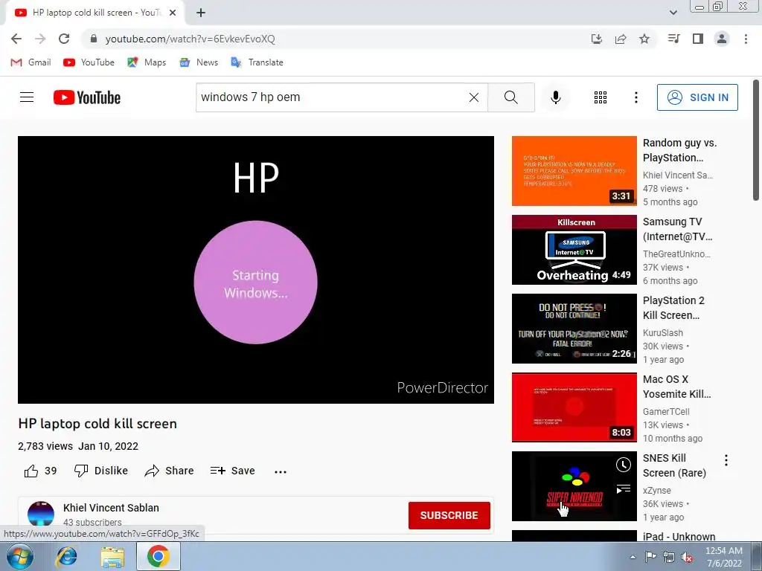Image resolution: width=762 pixels, height=571 pixels.
Task: Click the red SUBSCRIBE button
Action: click(x=449, y=515)
